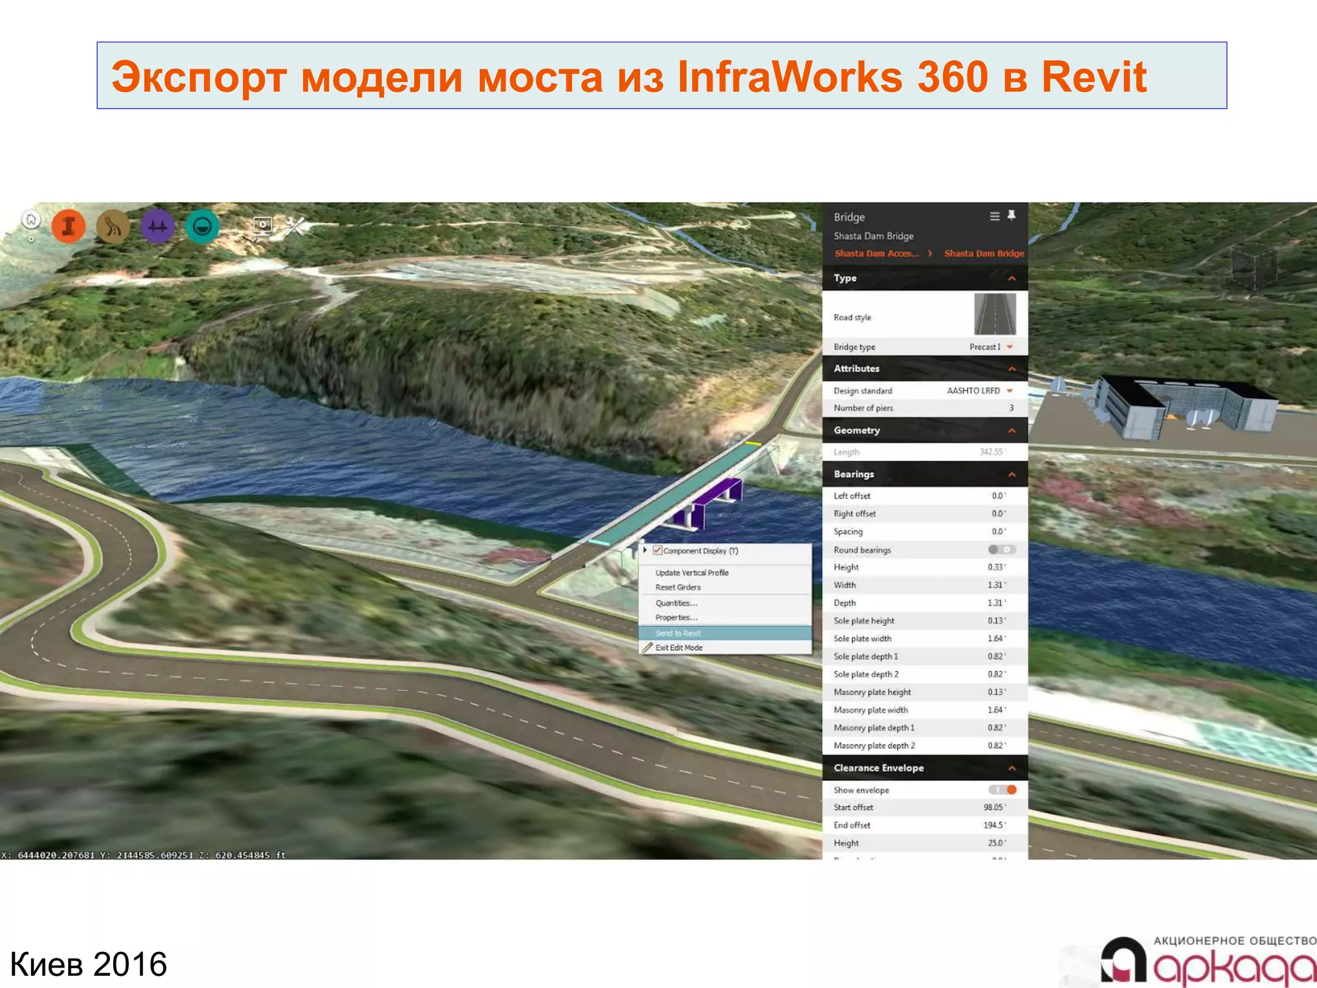
Task: Edit the End offset value 194.5'
Action: click(x=995, y=826)
